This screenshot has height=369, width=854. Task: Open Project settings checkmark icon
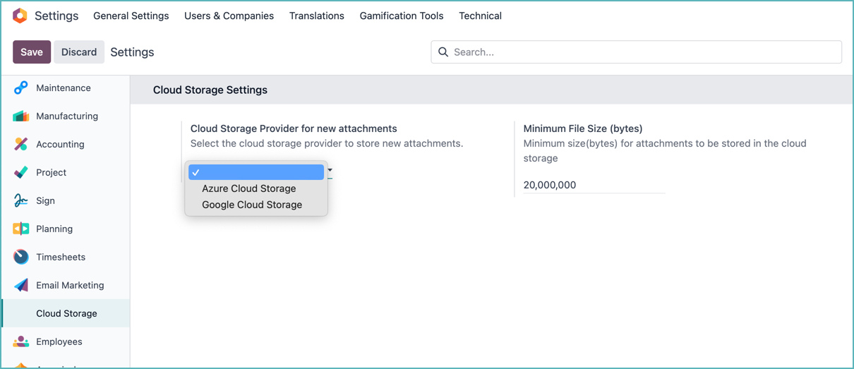[x=21, y=172]
